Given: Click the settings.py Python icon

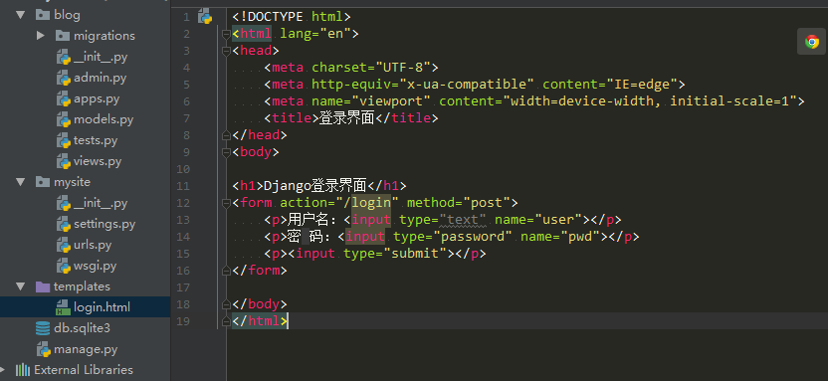Looking at the screenshot, I should (x=64, y=224).
